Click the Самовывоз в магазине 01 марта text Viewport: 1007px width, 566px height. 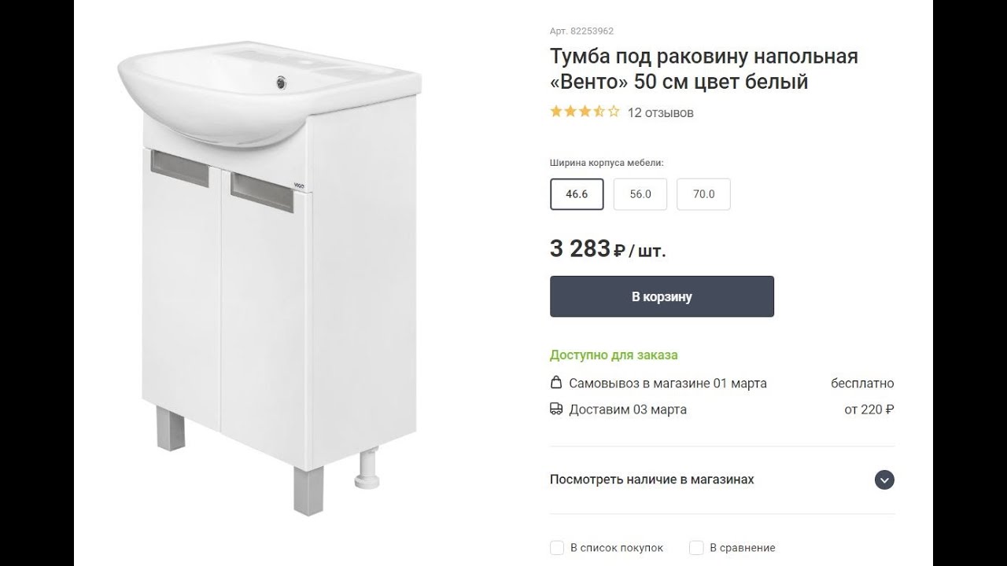coord(667,384)
